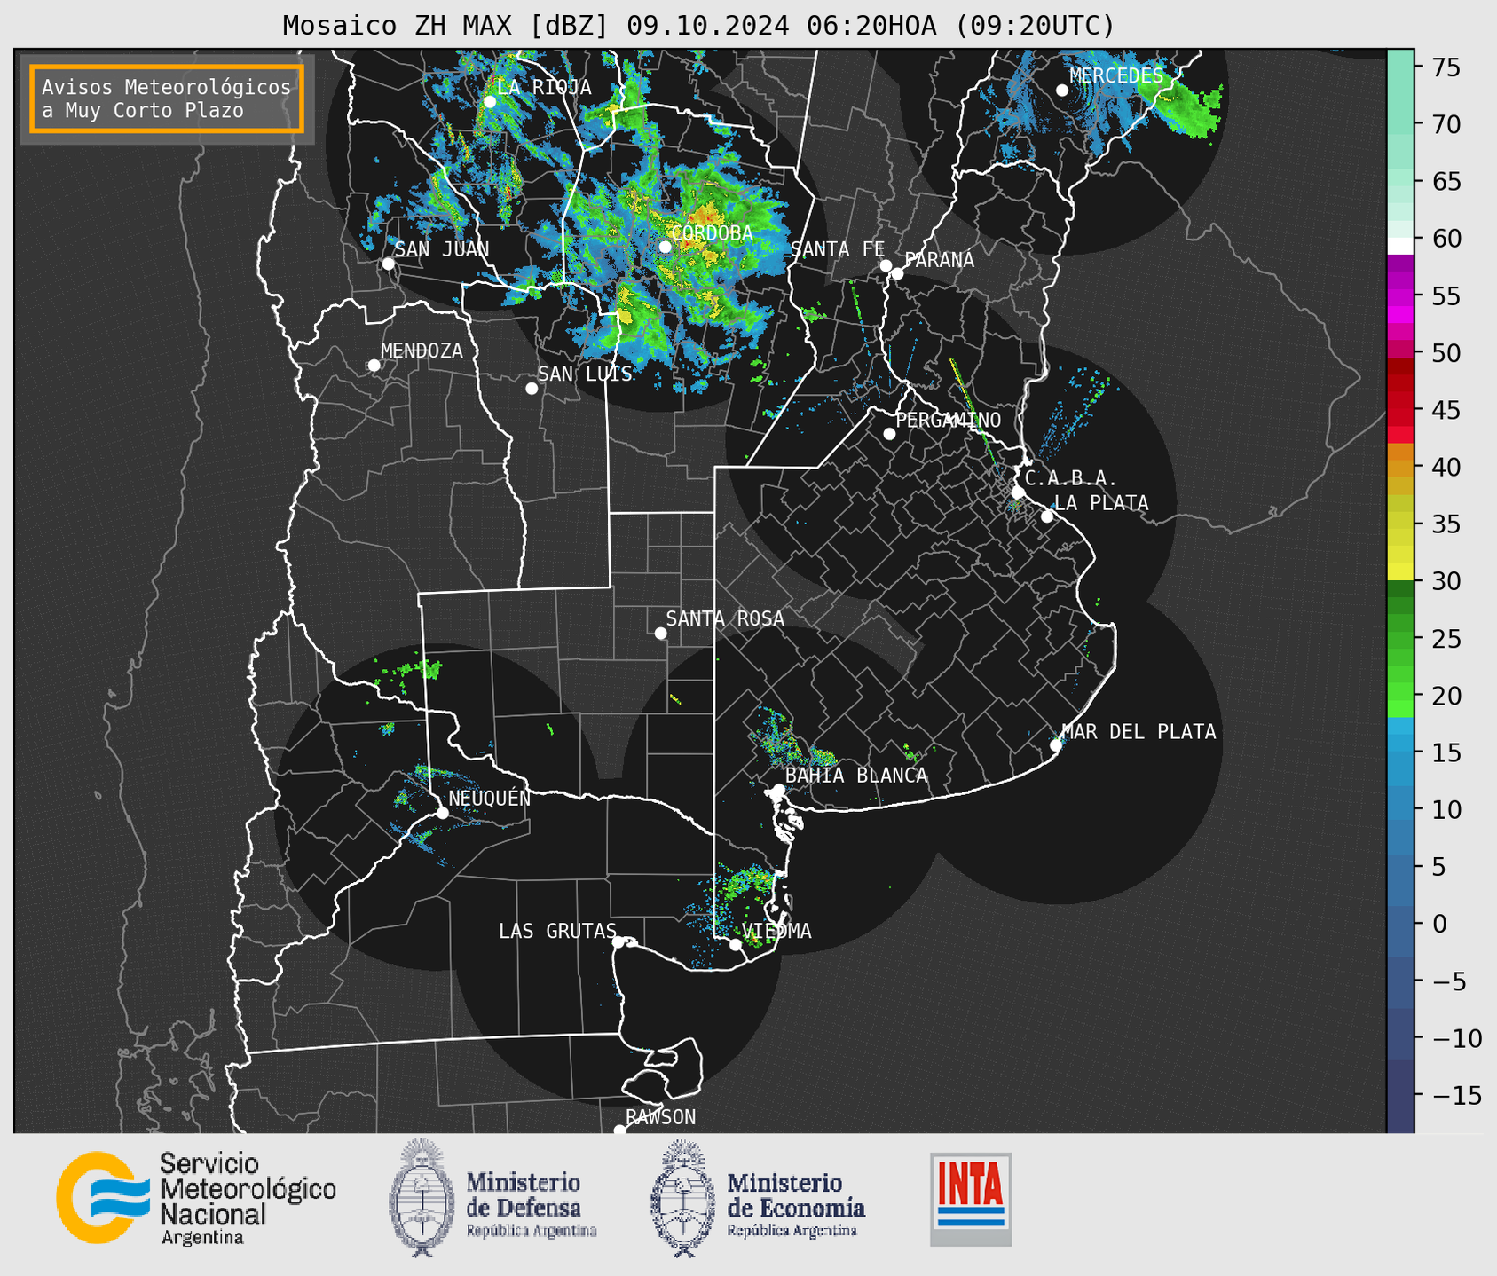Click the C.A.B.A. city marker

(x=1018, y=492)
